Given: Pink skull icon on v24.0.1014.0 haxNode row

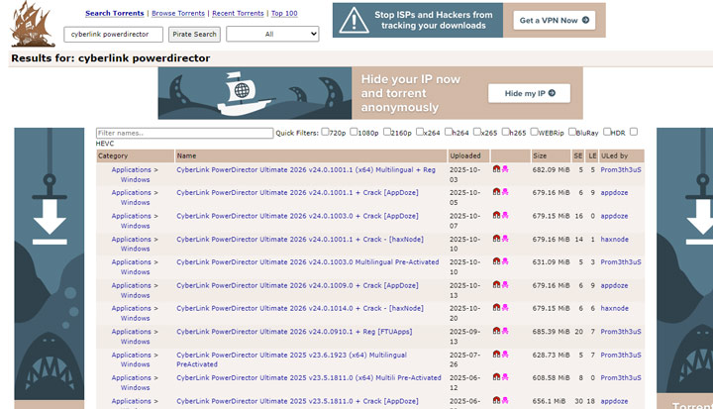Looking at the screenshot, I should [505, 308].
